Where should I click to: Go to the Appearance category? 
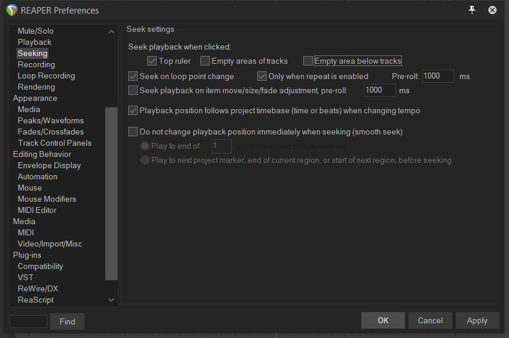pos(35,98)
